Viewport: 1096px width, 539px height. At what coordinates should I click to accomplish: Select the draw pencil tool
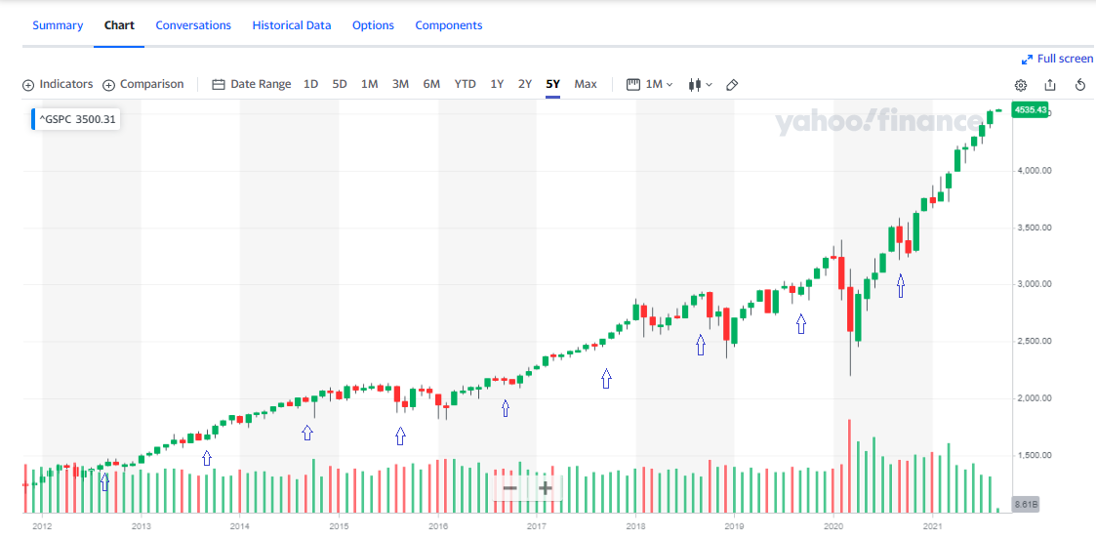pos(732,85)
